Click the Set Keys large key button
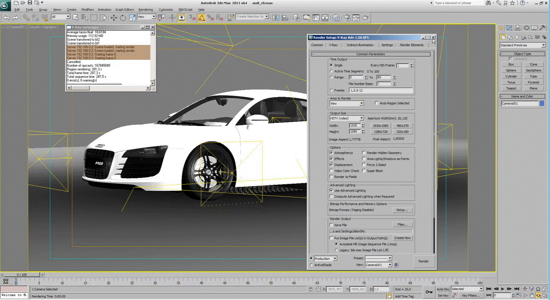 click(x=429, y=292)
